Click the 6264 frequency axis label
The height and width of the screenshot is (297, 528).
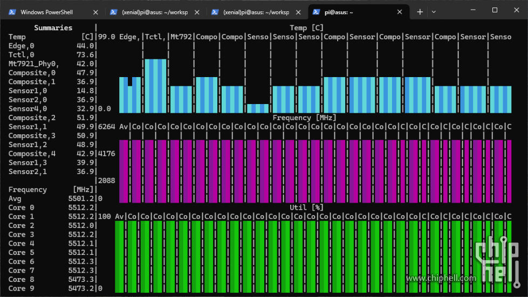coord(107,127)
